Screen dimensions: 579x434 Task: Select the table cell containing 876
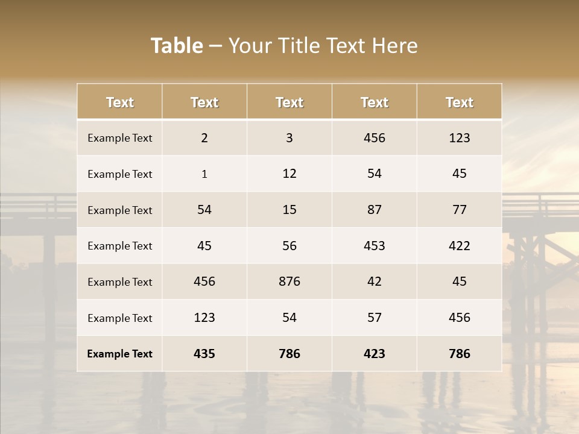(289, 281)
